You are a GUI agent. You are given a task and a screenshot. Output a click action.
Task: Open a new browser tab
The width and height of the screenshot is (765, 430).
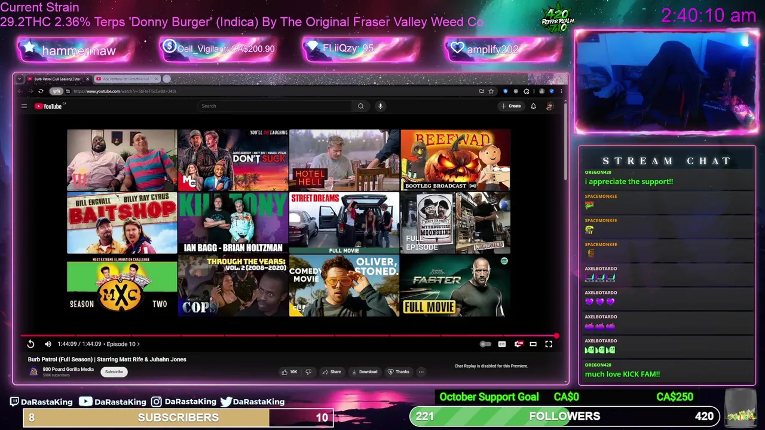point(167,79)
